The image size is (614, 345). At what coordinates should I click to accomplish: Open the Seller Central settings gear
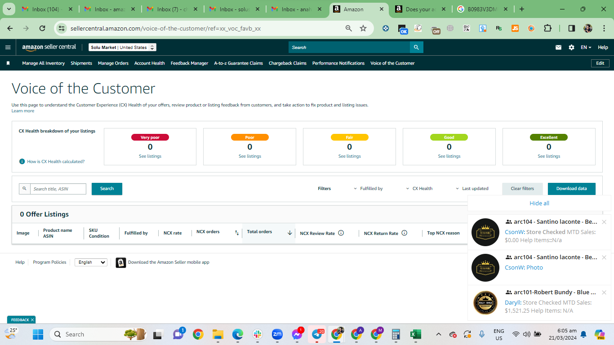(571, 47)
